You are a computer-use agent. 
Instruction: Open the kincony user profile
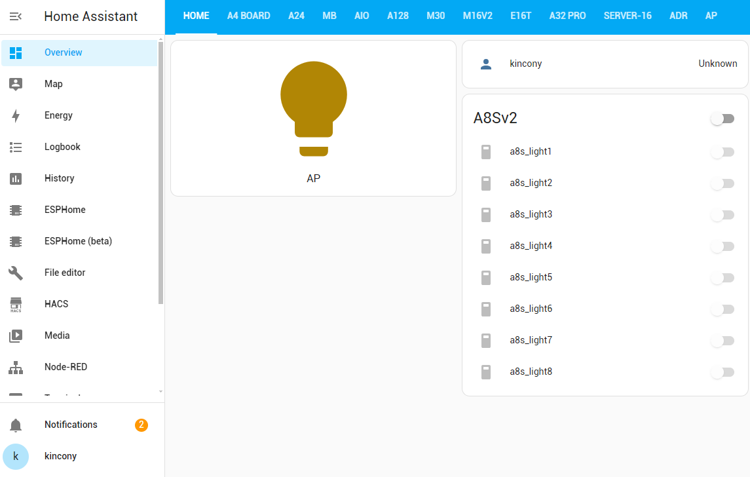[60, 456]
